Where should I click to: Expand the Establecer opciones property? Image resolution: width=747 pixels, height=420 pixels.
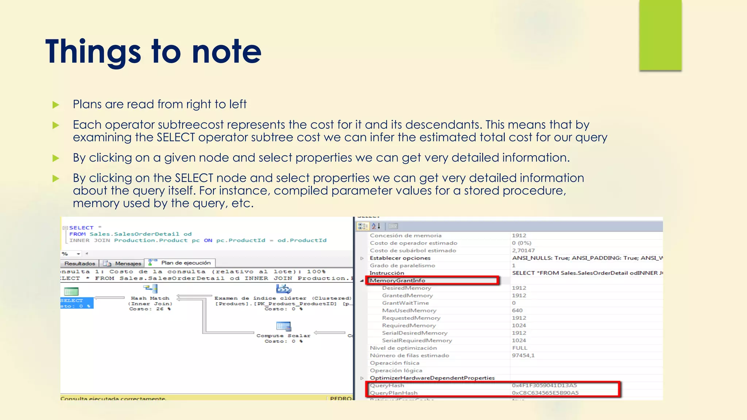pyautogui.click(x=362, y=258)
